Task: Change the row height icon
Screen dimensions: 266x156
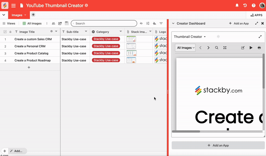Action: coord(66,23)
